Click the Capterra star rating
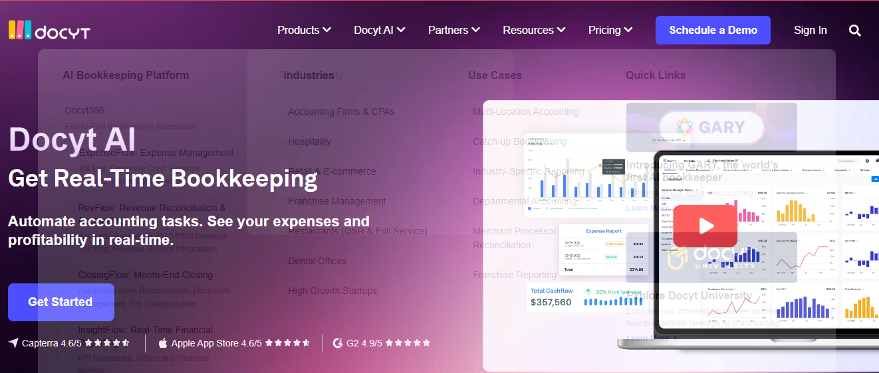This screenshot has height=373, width=879. click(x=107, y=343)
